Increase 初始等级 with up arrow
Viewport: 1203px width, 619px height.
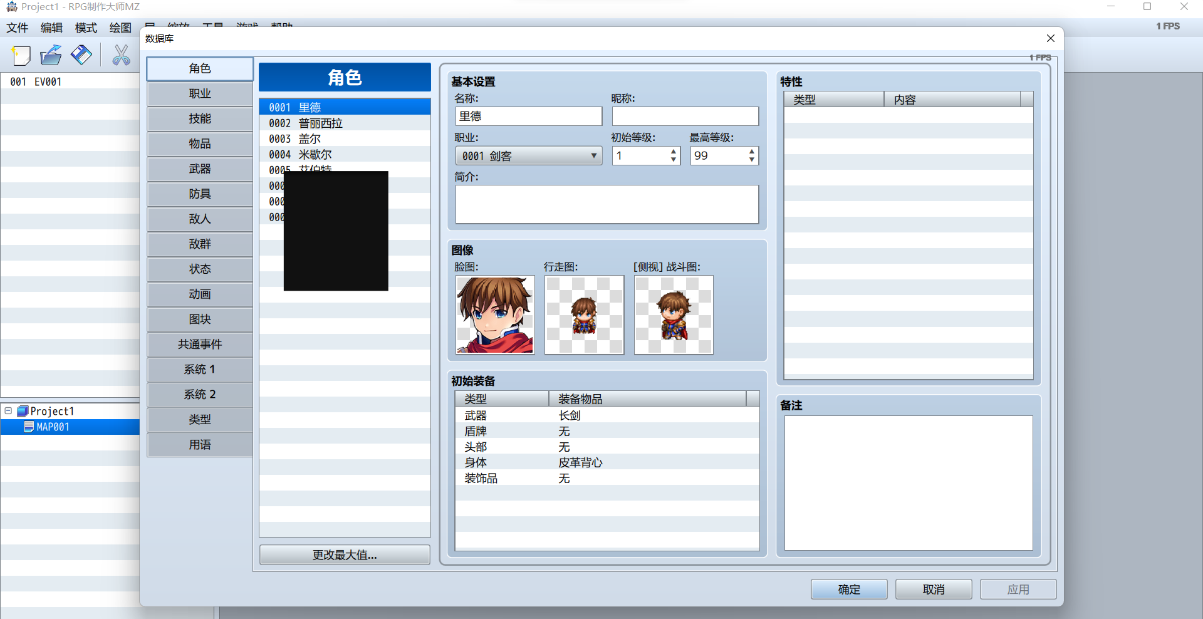[x=674, y=152]
